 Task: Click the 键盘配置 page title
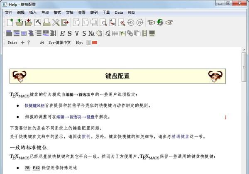point(117,76)
